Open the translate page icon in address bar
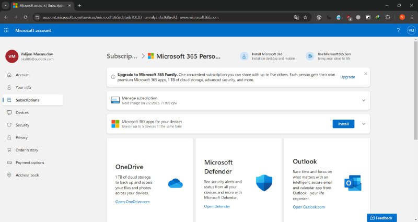Image resolution: width=418 pixels, height=222 pixels. tap(296, 17)
